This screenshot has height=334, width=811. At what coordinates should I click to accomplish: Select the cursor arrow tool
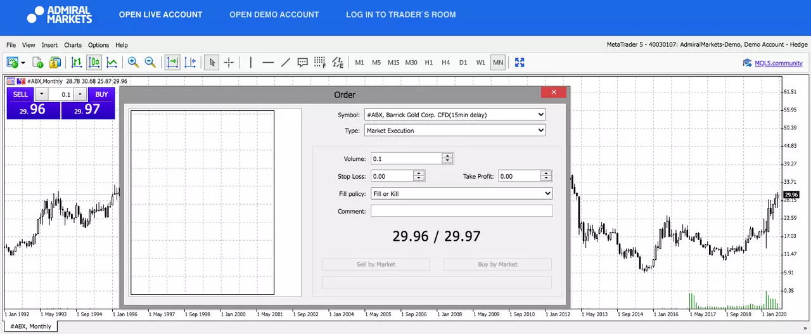tap(212, 62)
